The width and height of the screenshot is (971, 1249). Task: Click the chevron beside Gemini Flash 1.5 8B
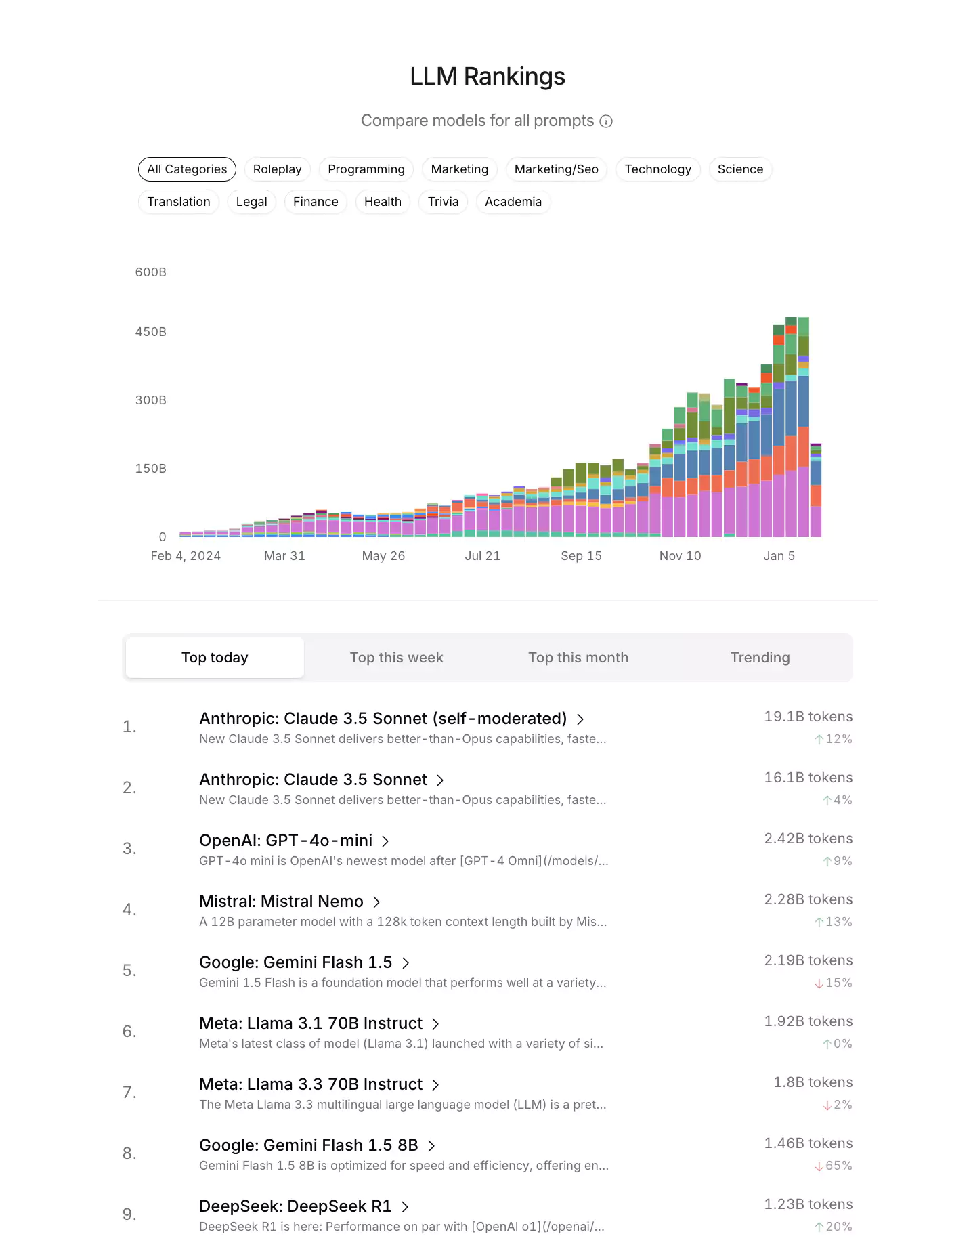tap(431, 1146)
